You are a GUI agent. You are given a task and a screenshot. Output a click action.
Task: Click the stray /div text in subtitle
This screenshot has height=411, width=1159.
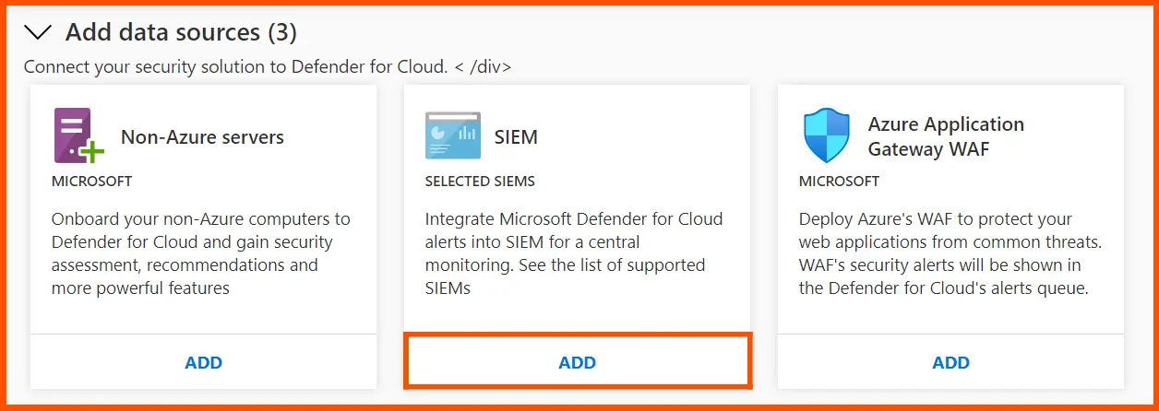coord(487,66)
